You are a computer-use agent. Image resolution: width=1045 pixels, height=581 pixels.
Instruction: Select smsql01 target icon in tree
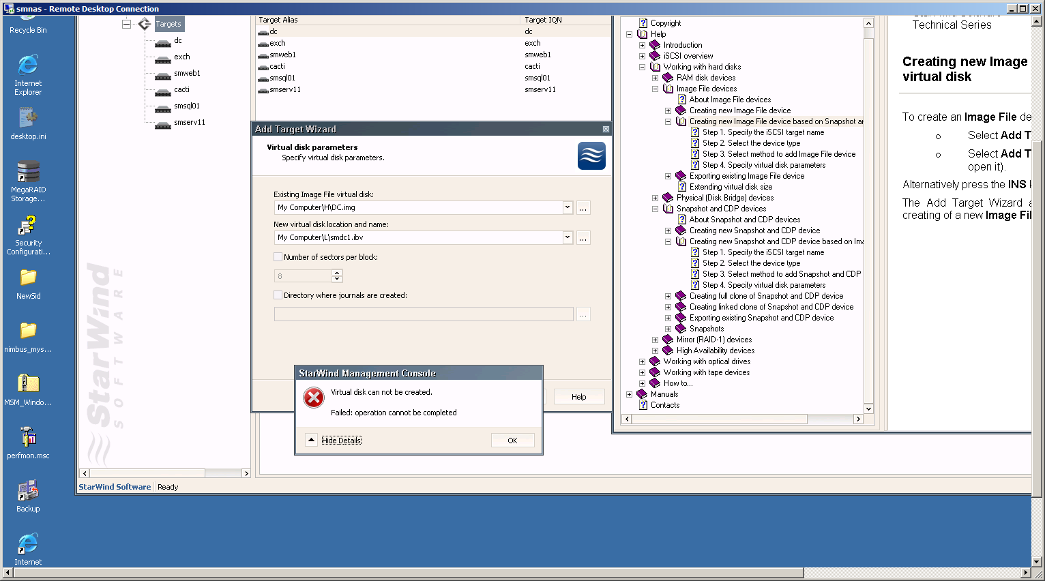click(x=163, y=108)
